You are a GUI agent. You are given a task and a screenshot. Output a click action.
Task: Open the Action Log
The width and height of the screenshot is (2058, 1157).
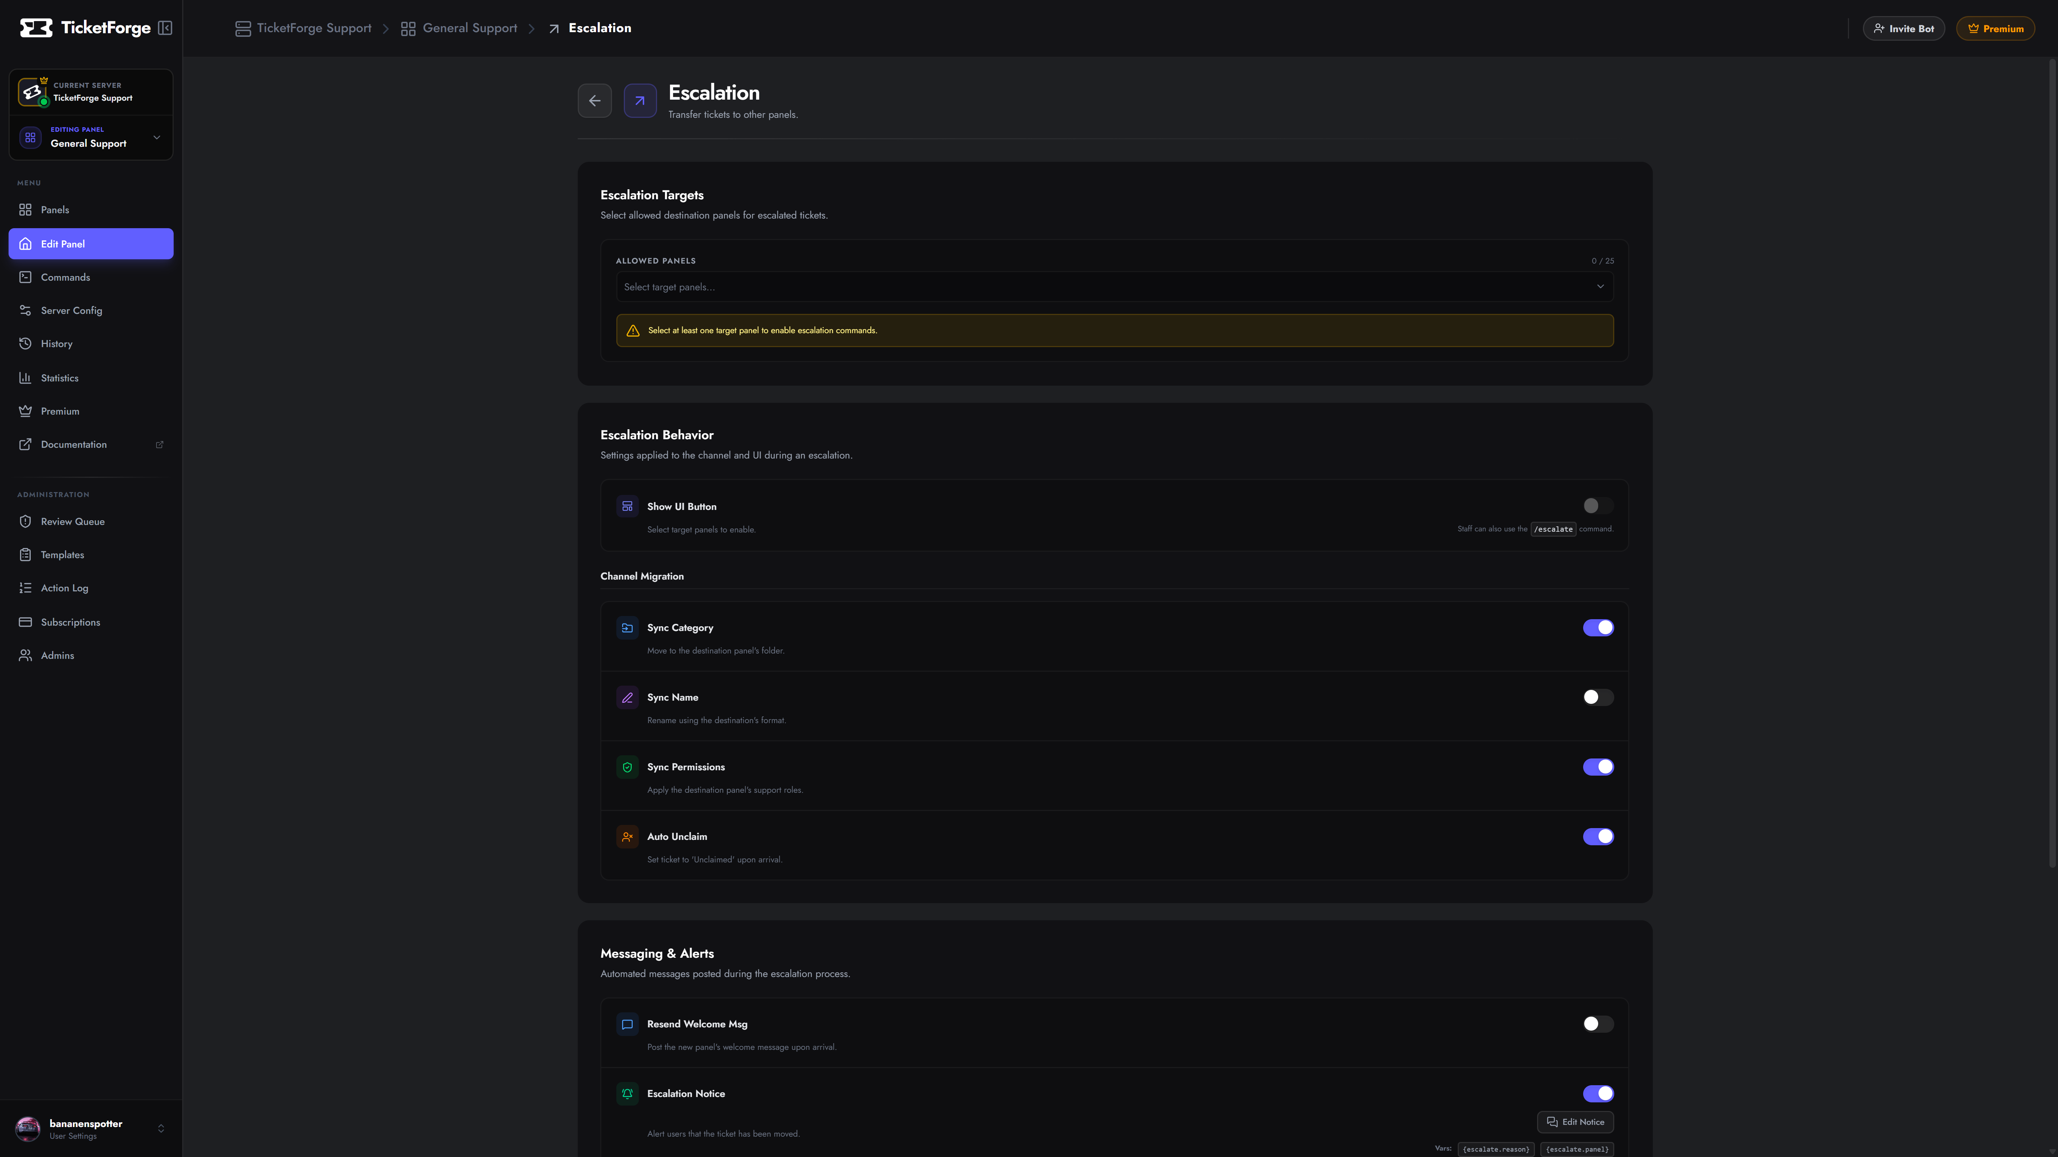[x=91, y=588]
